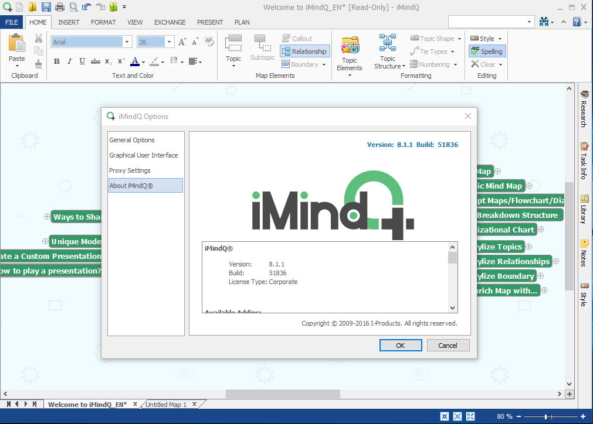Open the Tie Types dropdown

[452, 52]
